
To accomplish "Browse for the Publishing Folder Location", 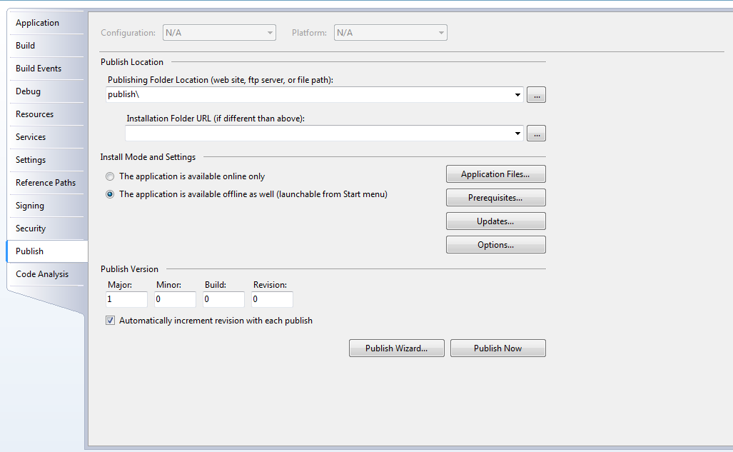I will (x=536, y=95).
